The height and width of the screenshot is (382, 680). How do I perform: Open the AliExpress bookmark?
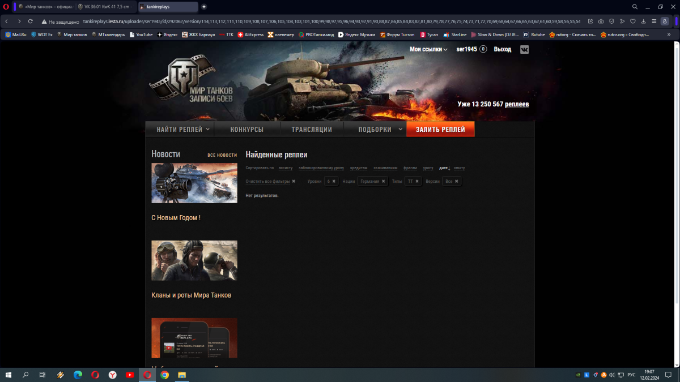250,35
